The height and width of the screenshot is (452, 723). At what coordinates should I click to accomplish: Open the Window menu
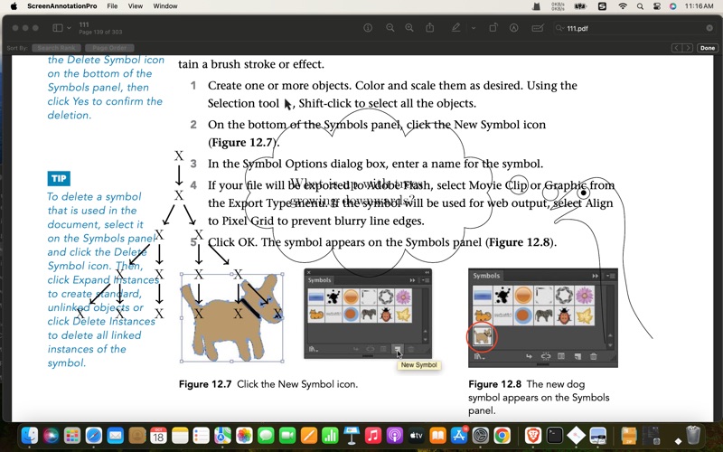tap(165, 6)
